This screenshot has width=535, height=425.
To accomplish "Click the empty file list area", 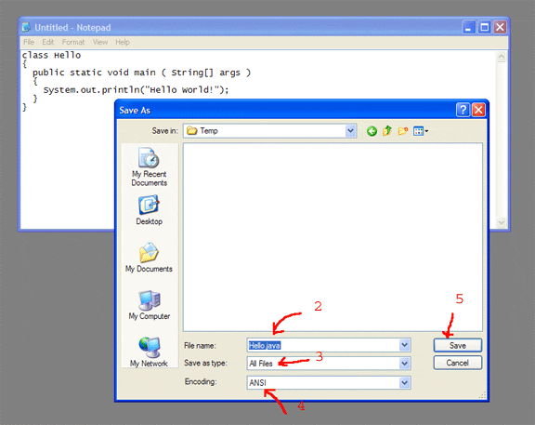I will coord(333,237).
